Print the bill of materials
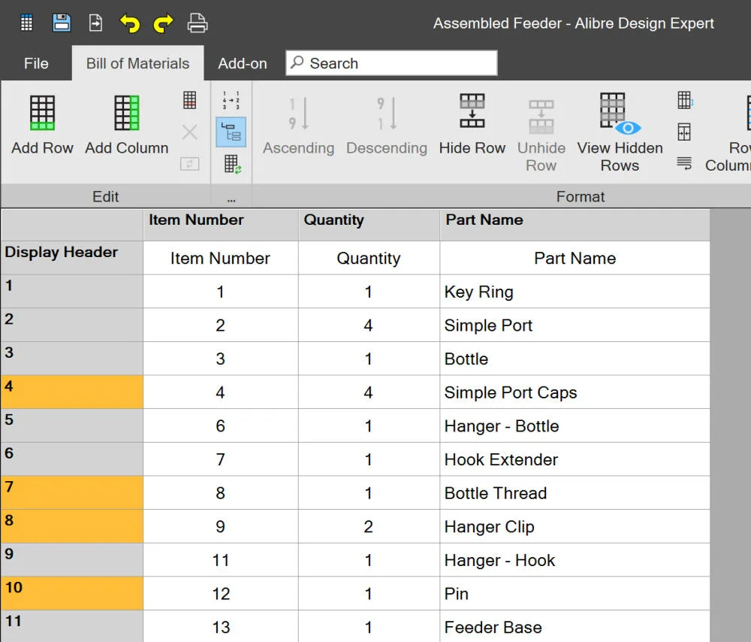The height and width of the screenshot is (642, 751). click(198, 23)
